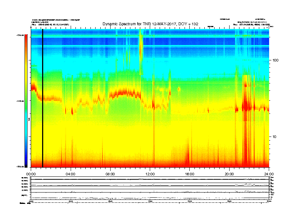Click the 08:00 time axis label

pos(110,174)
